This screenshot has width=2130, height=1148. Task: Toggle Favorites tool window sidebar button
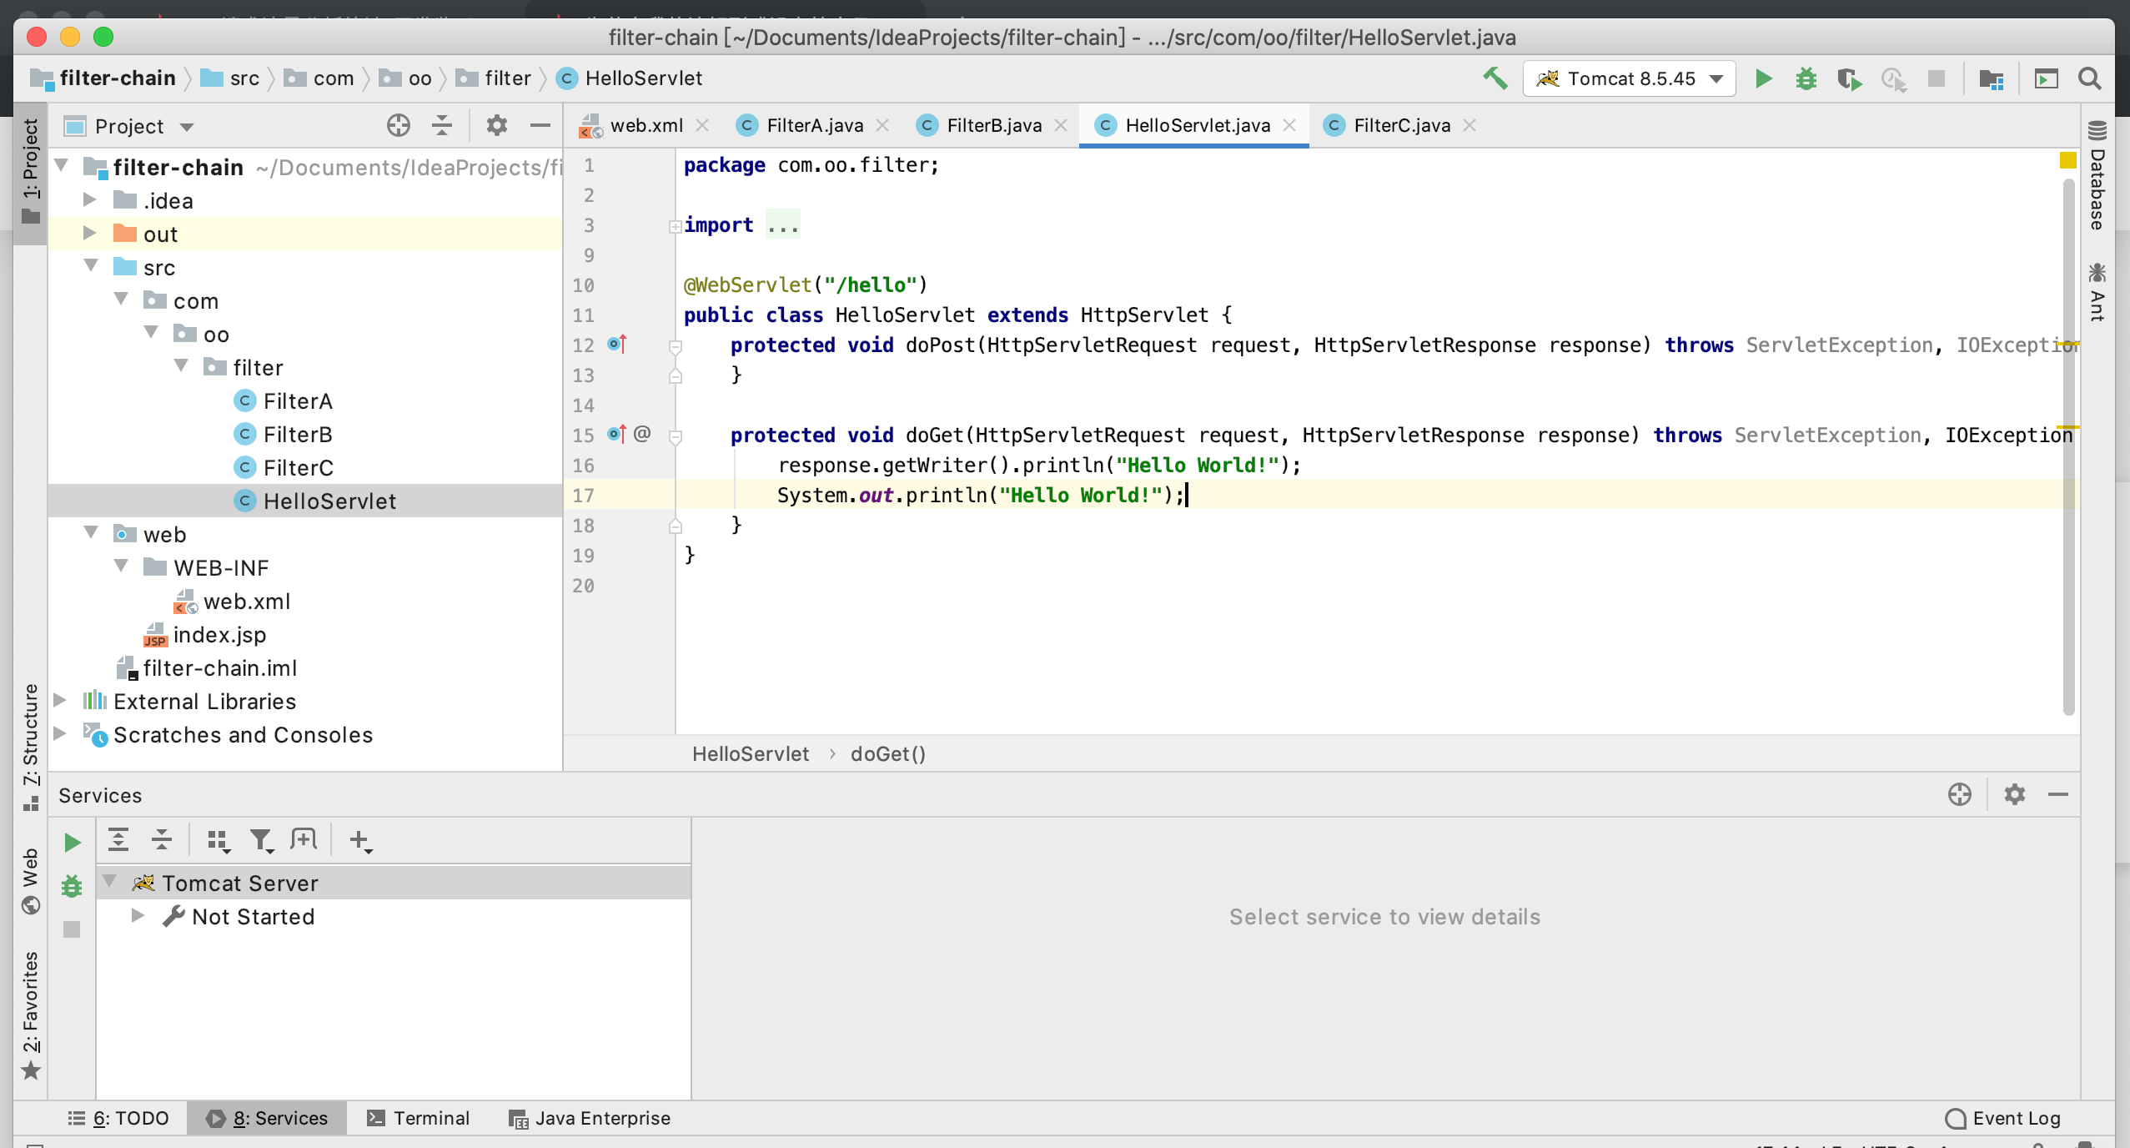coord(30,1016)
